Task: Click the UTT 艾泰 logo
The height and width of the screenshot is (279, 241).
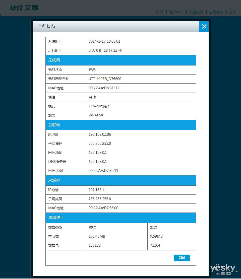Action: [25, 8]
